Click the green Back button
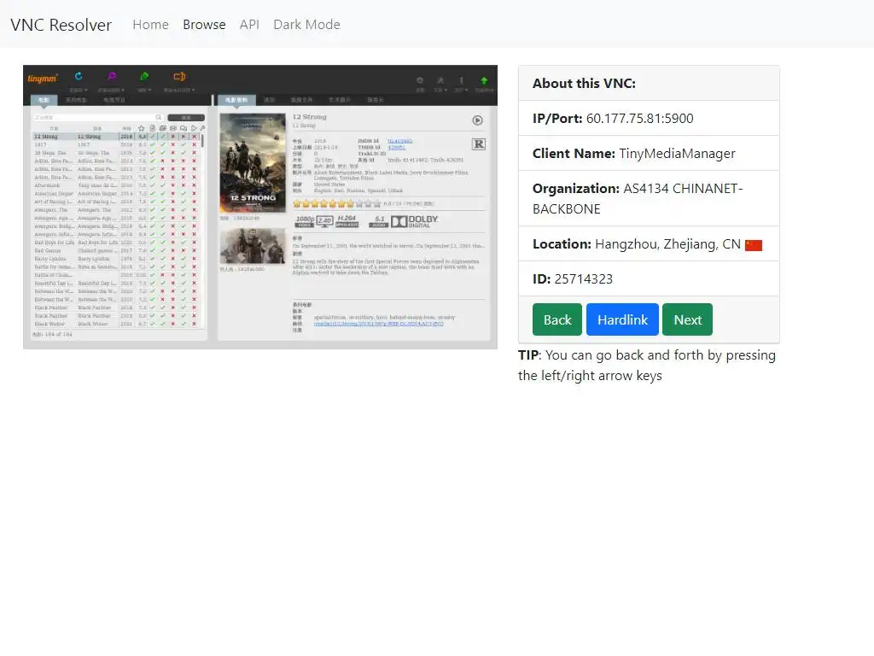The width and height of the screenshot is (874, 656). pos(556,319)
